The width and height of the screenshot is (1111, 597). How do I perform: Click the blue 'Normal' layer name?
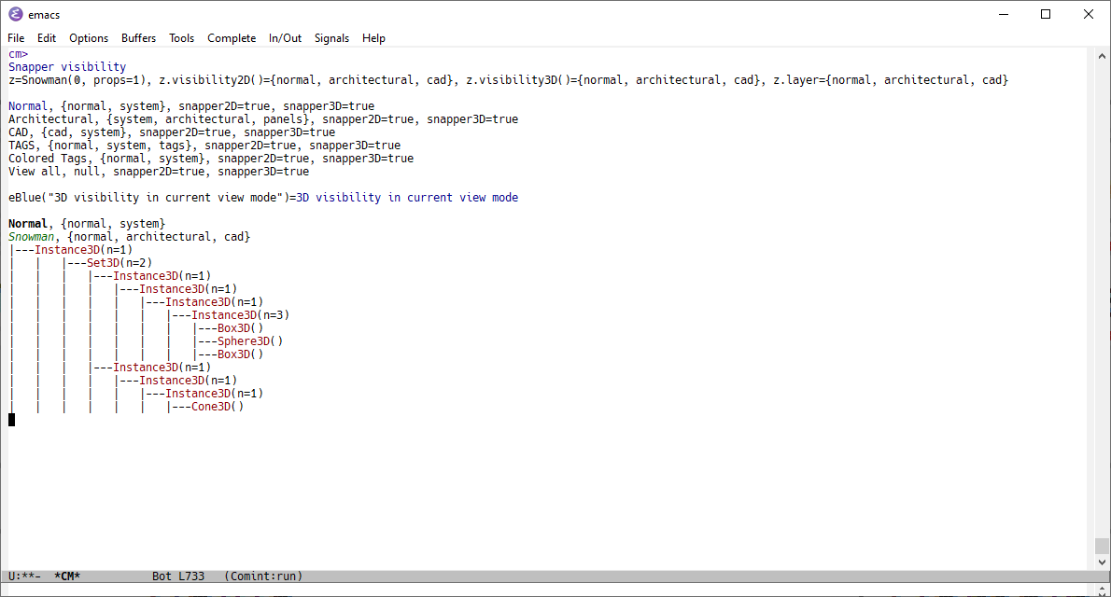point(28,106)
